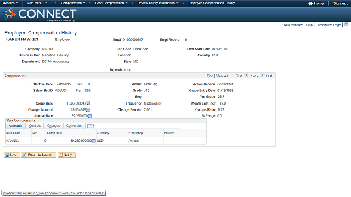Jump to Last compensation record
This screenshot has height=197, width=351.
(269, 76)
